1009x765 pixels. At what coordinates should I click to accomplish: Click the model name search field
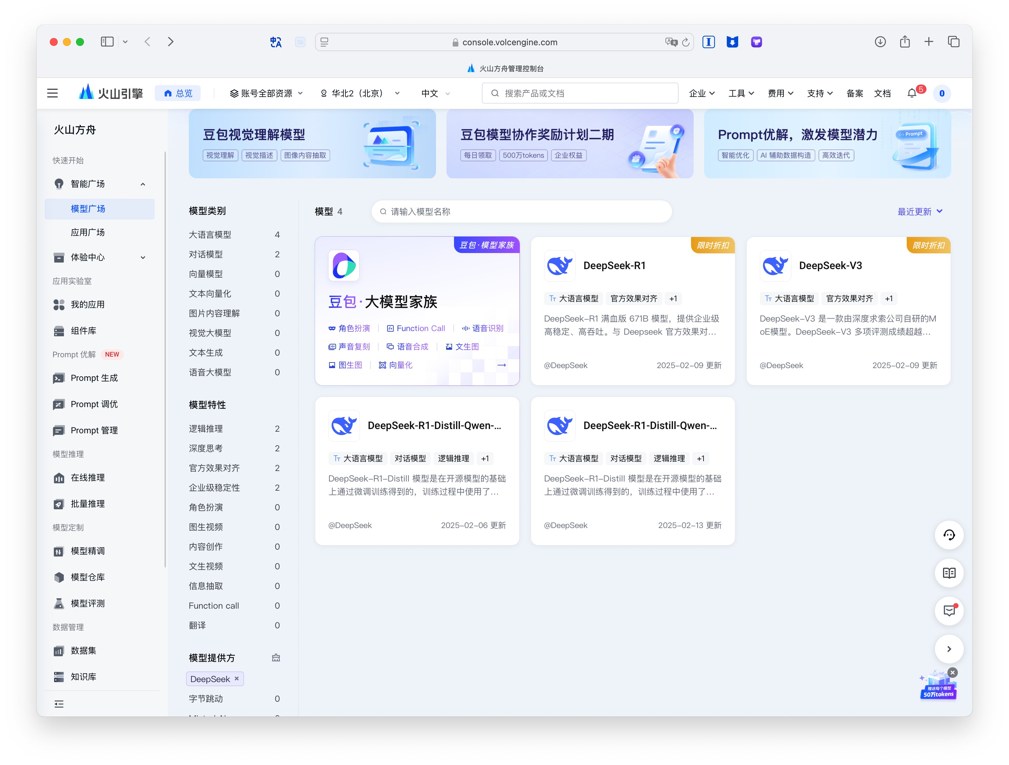[x=521, y=212]
